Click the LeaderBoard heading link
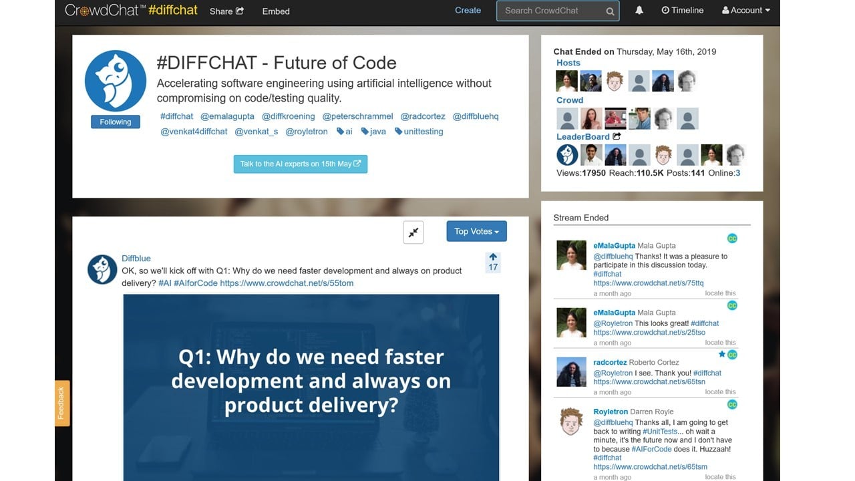Image resolution: width=855 pixels, height=481 pixels. click(583, 137)
